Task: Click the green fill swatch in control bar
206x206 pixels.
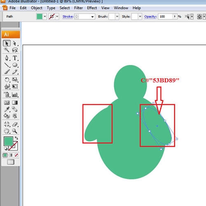Action: coord(40,16)
